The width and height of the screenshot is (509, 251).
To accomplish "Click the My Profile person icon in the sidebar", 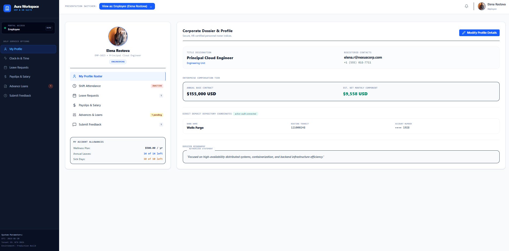I will click(x=5, y=49).
